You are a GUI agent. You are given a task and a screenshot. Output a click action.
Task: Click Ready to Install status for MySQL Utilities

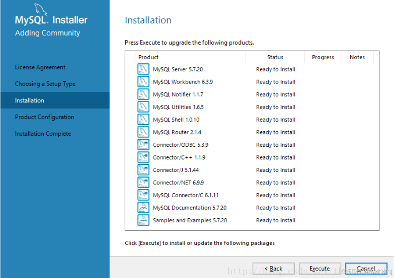(x=276, y=107)
